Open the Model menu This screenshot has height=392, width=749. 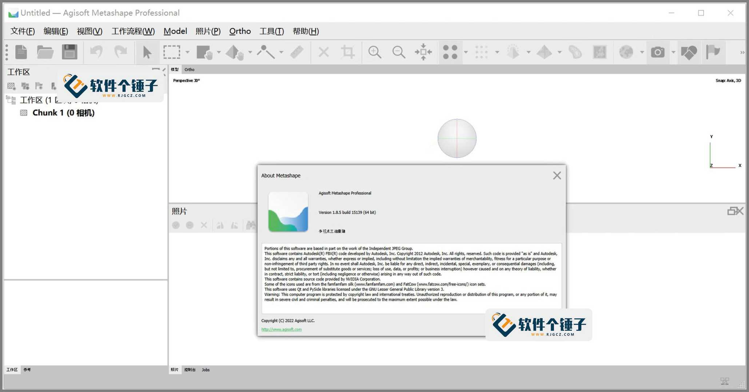pos(175,31)
